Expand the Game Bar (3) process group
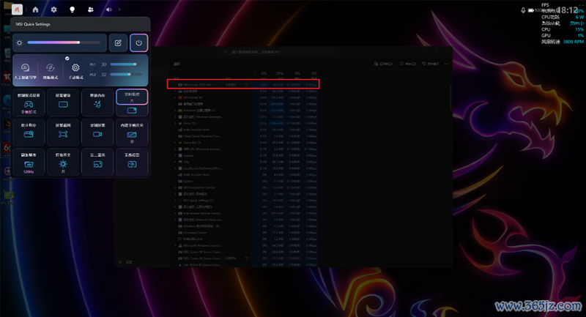 175,143
